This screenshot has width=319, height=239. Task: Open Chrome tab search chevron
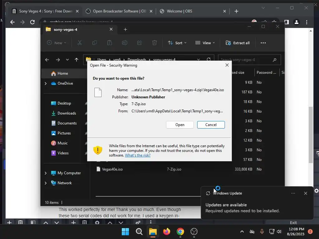263,8
